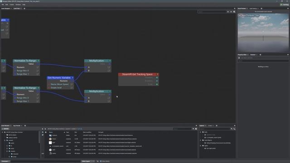Click the Asset Browser search field
Image resolution: width=290 pixels, height=163 pixels.
coord(182,129)
